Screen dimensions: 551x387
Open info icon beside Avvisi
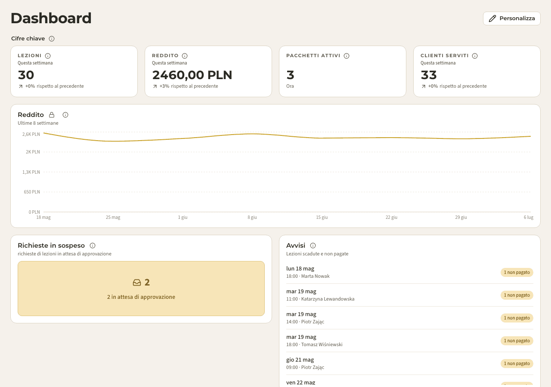[x=313, y=246]
